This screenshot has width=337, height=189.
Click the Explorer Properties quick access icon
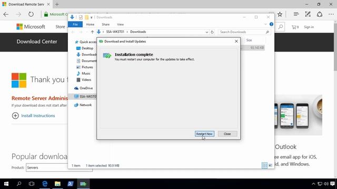pos(81,17)
